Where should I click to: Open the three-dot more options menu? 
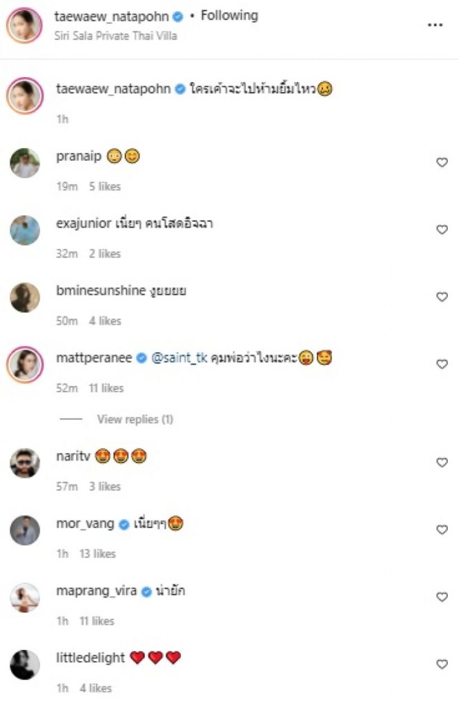434,25
